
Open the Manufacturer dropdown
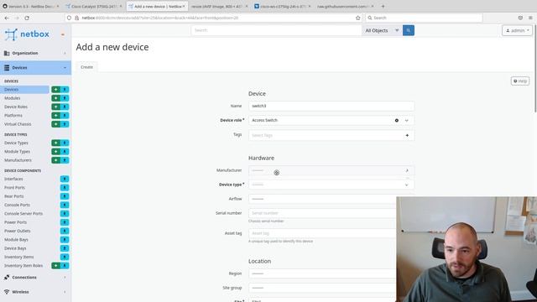331,170
